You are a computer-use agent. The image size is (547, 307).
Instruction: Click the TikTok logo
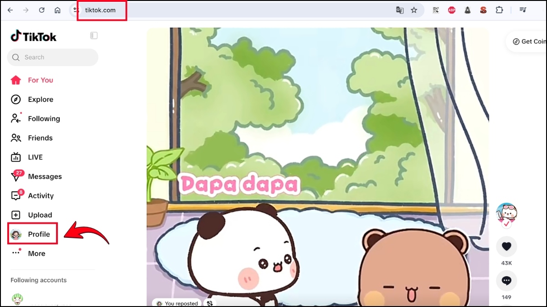click(x=34, y=36)
